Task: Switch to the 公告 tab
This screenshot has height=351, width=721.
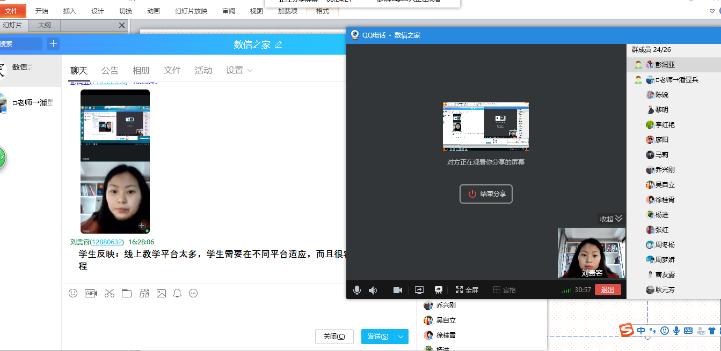Action: tap(110, 70)
